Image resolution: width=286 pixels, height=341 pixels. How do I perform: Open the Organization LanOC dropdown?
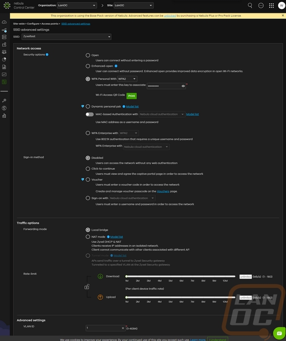(x=77, y=5)
